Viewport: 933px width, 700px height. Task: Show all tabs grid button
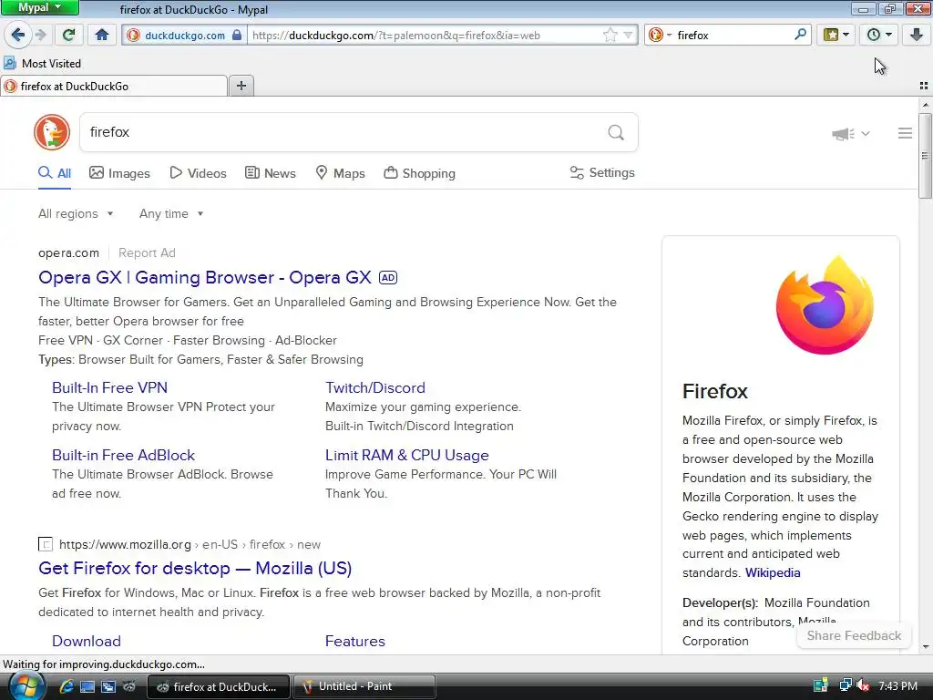pyautogui.click(x=924, y=86)
